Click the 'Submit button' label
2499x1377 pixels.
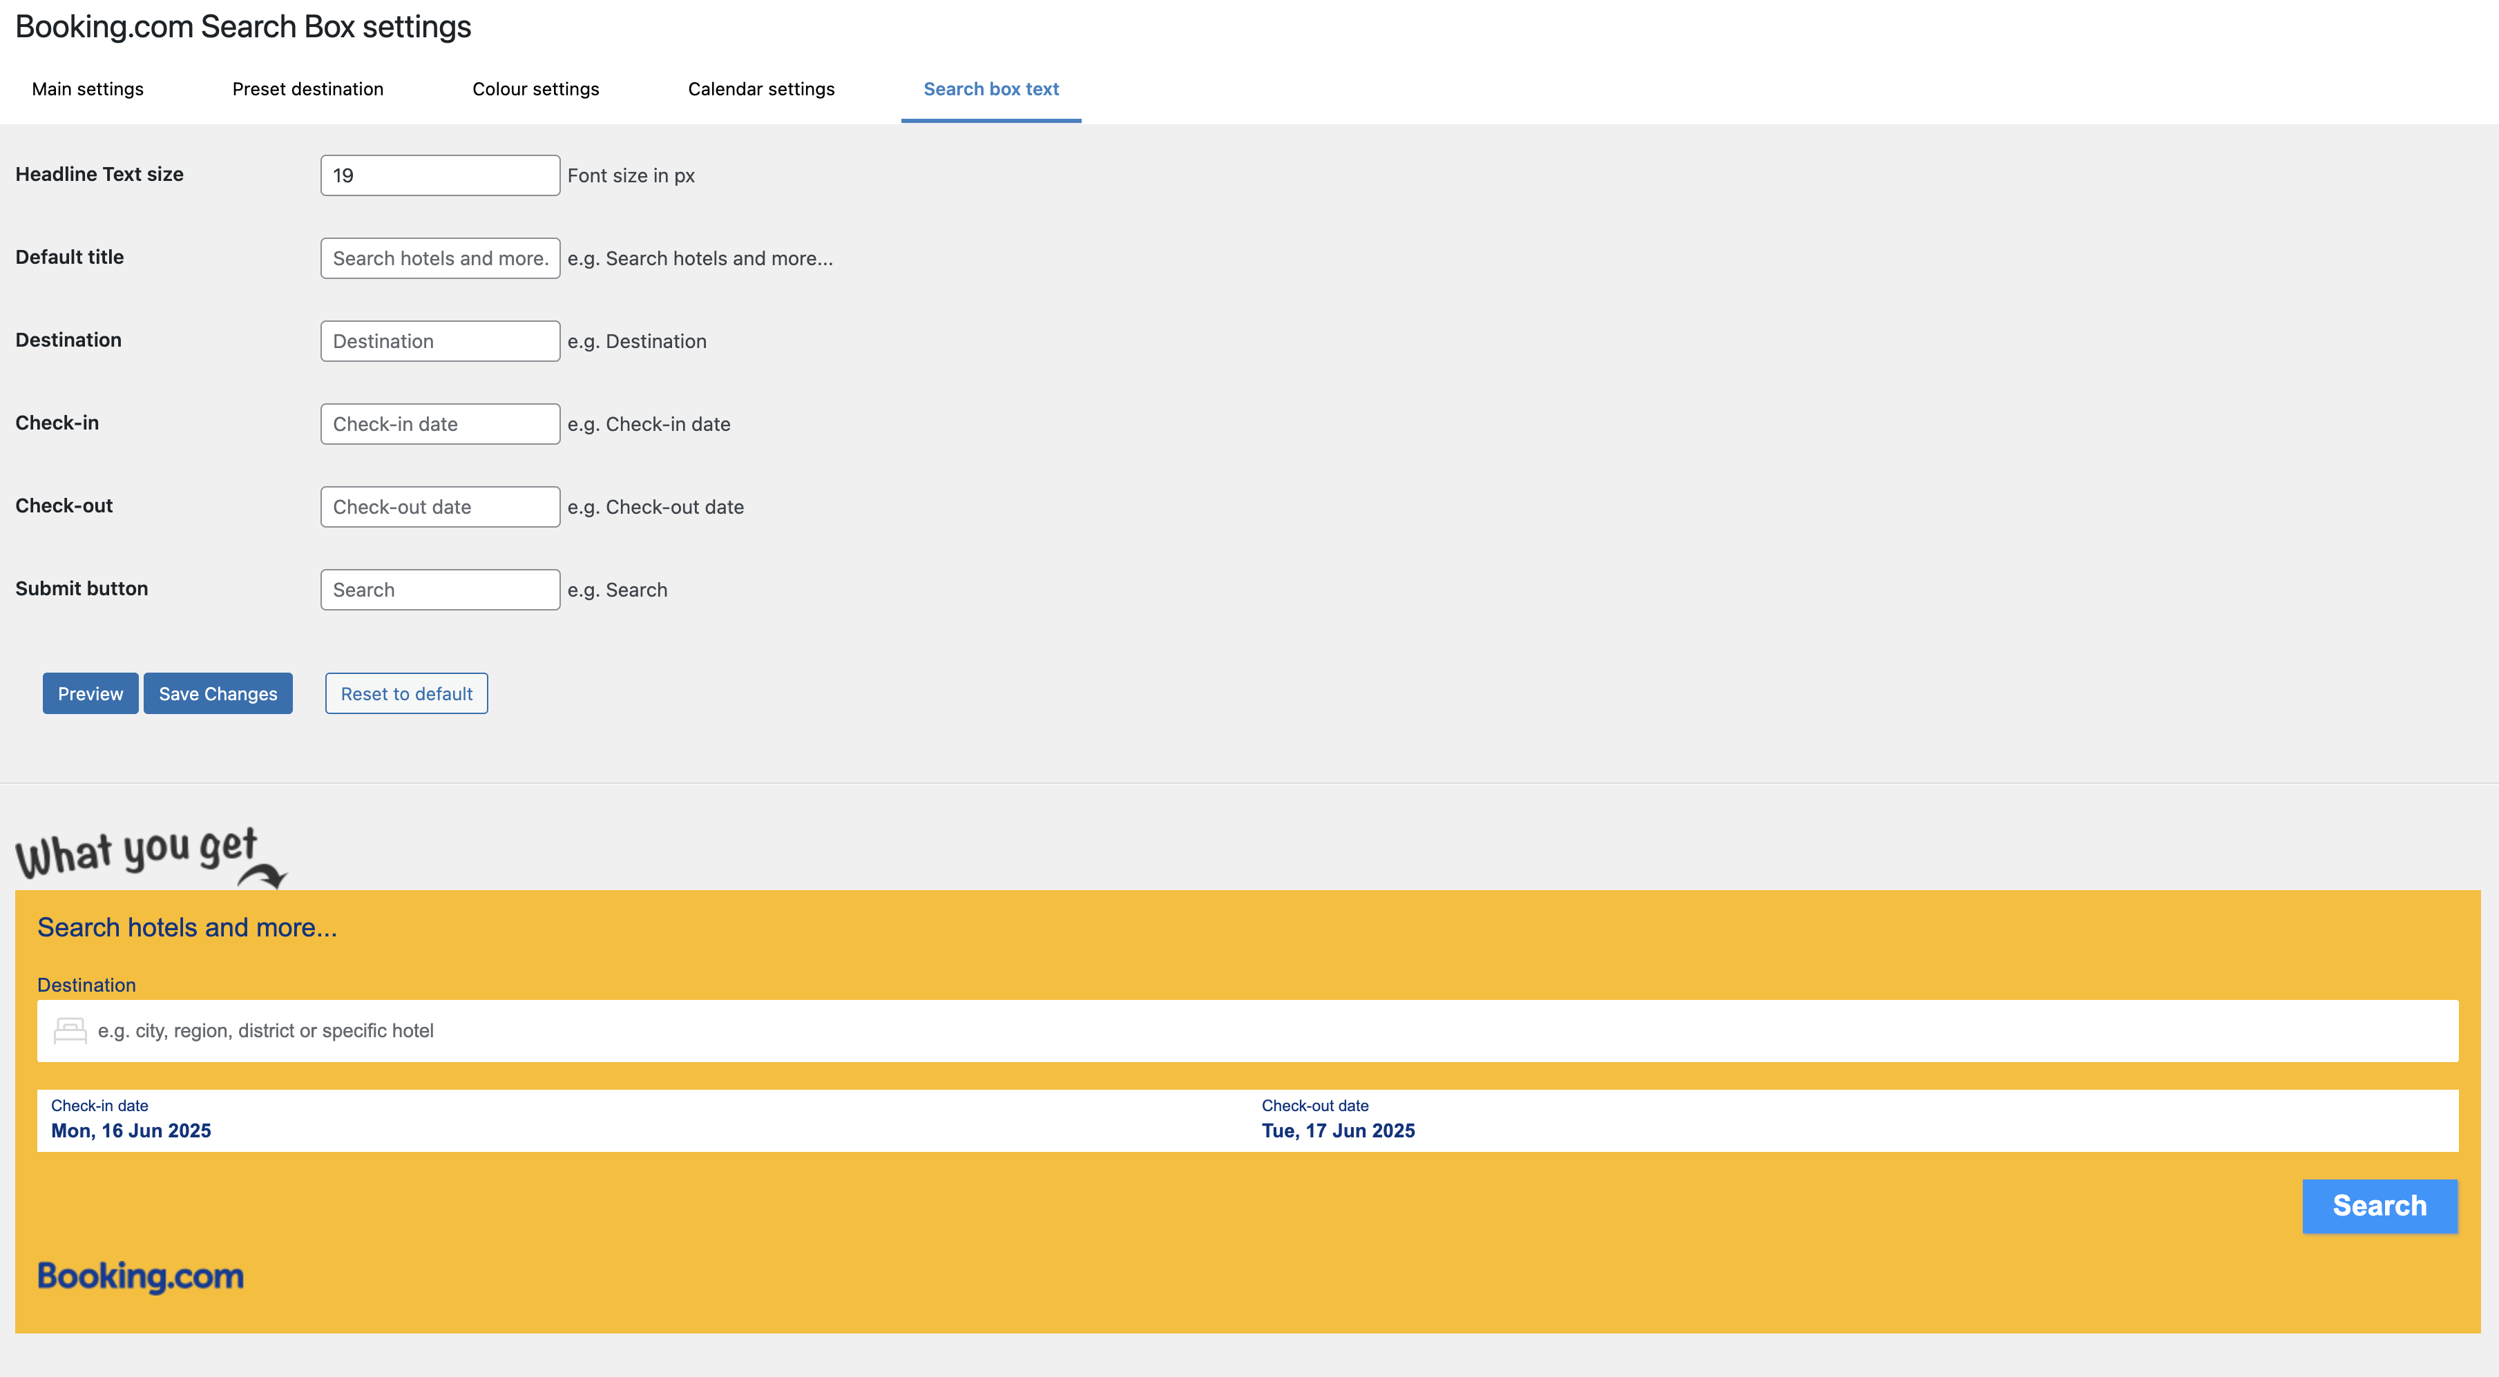pos(82,588)
